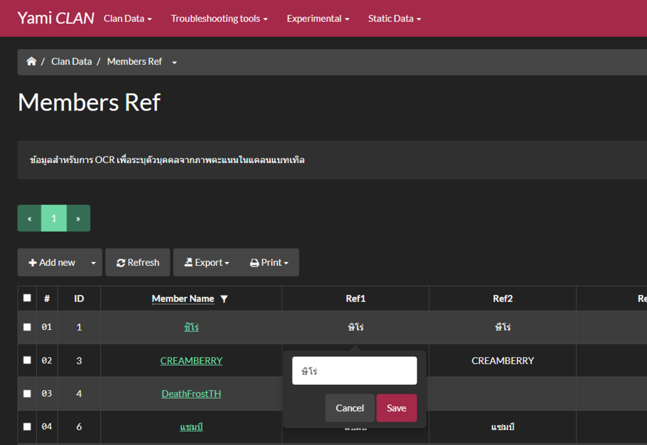Cancel the inline edit popup

tap(349, 408)
